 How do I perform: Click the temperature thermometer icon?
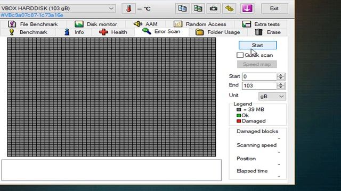pos(128,8)
